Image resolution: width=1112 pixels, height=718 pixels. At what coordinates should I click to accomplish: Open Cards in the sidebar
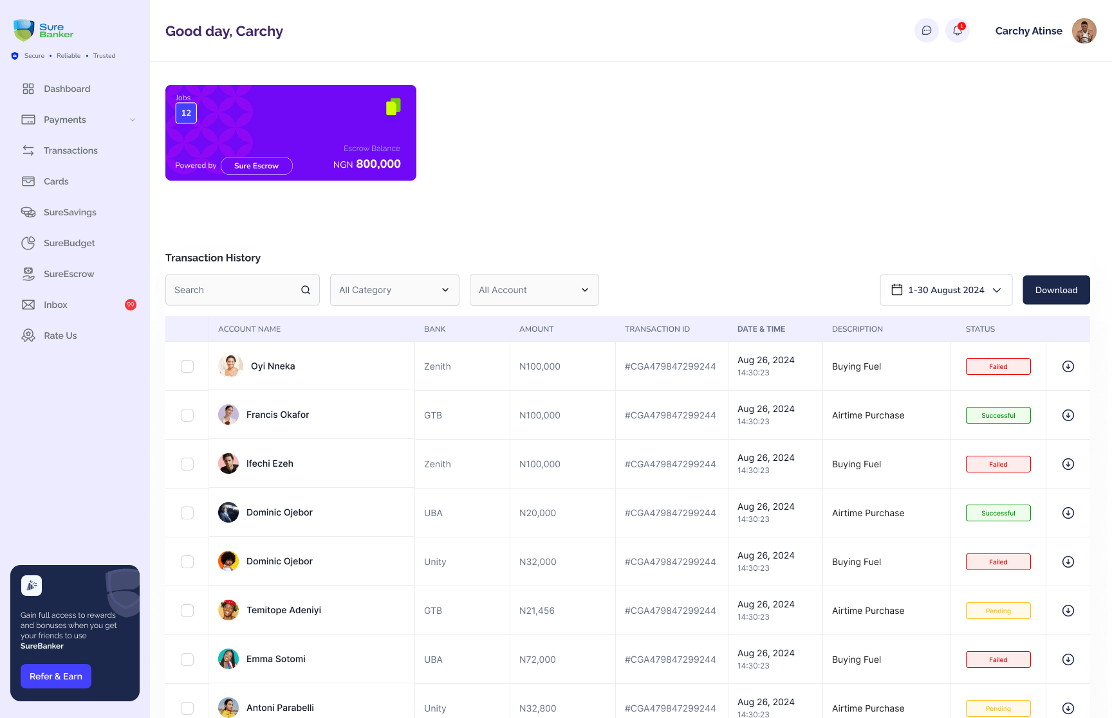[56, 181]
